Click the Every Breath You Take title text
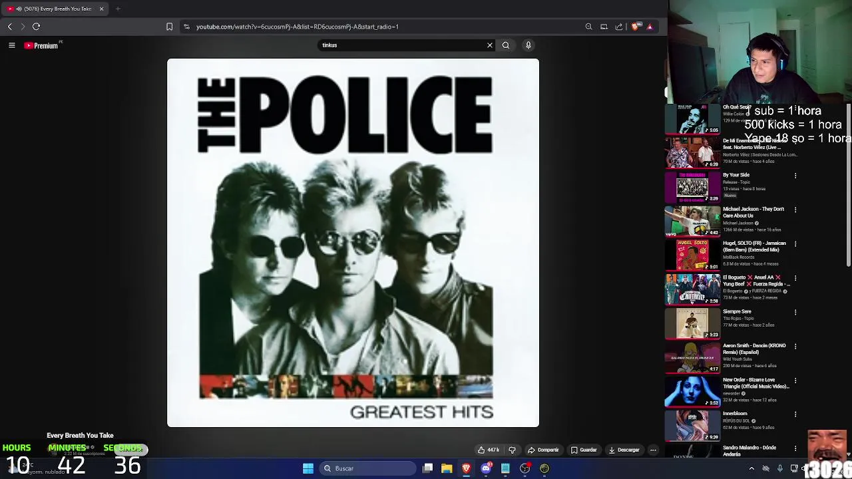852x479 pixels. 80,436
